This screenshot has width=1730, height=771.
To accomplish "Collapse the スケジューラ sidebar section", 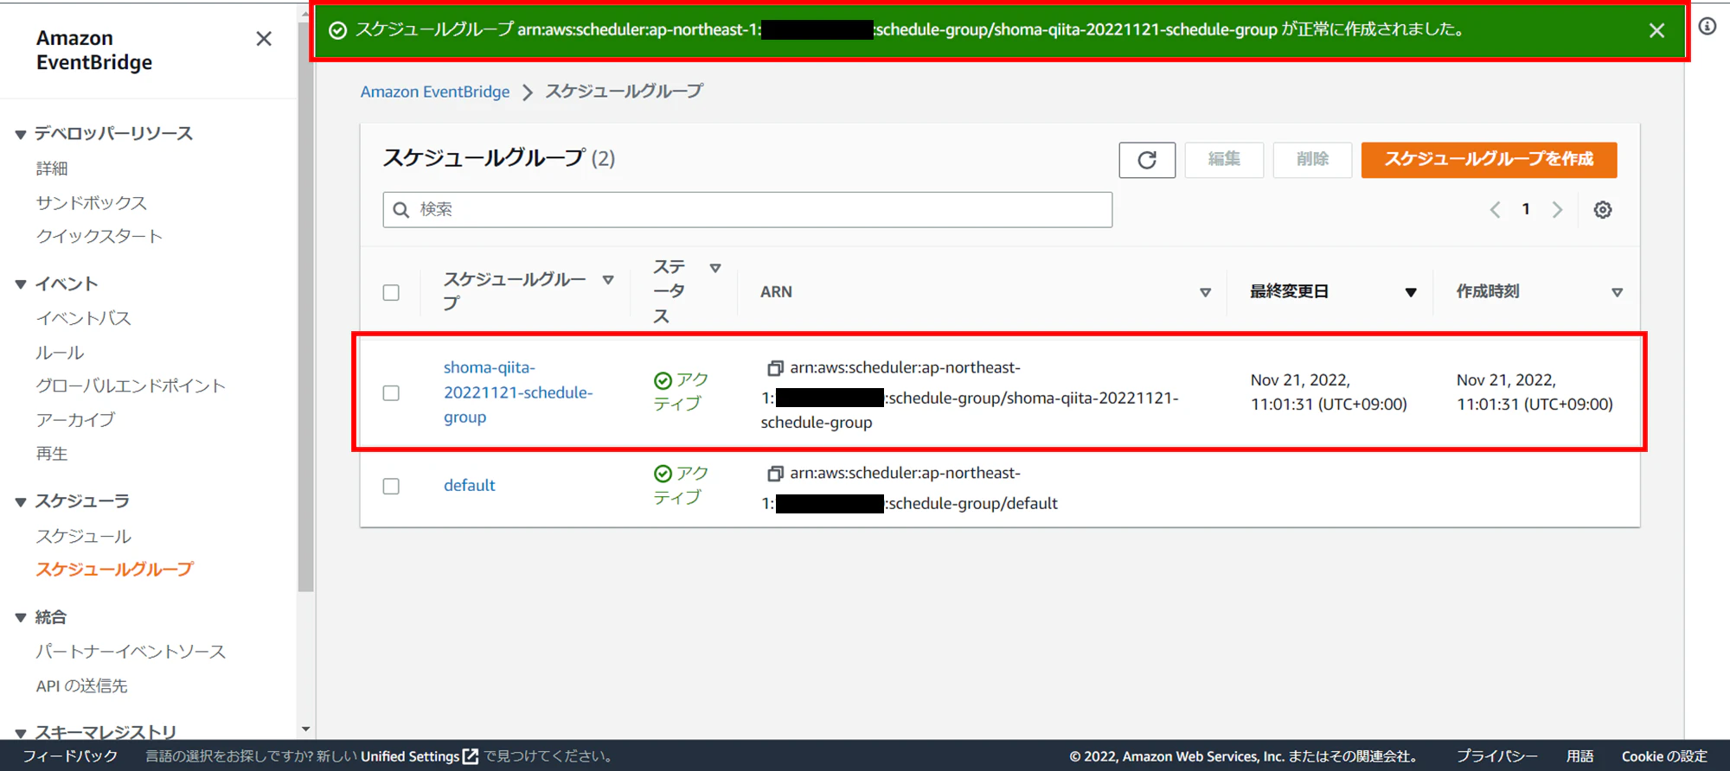I will click(21, 502).
